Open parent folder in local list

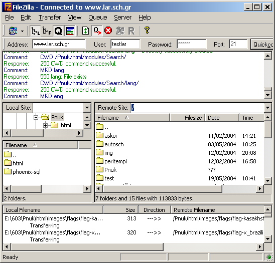click(11, 155)
